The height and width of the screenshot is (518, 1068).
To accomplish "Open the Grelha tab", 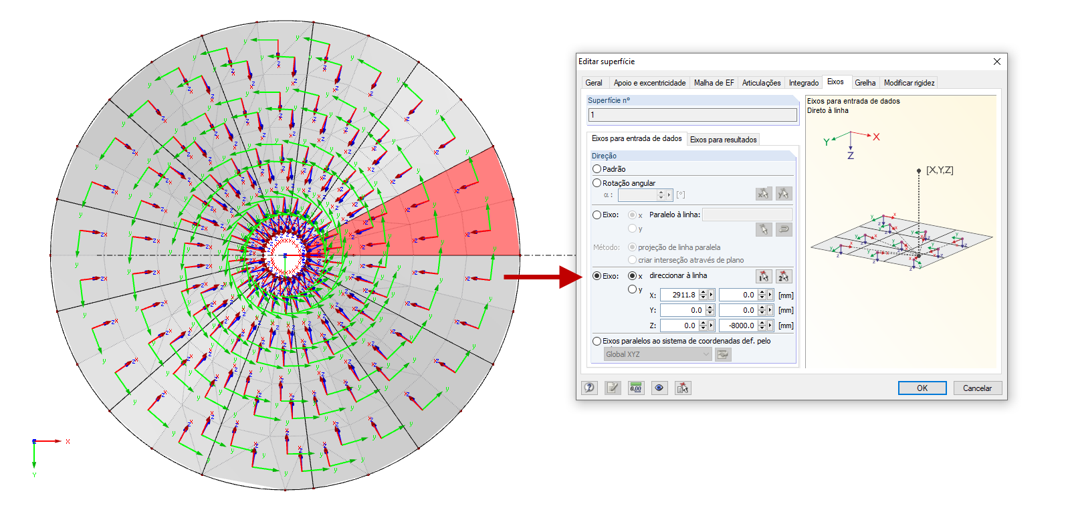I will pyautogui.click(x=865, y=83).
